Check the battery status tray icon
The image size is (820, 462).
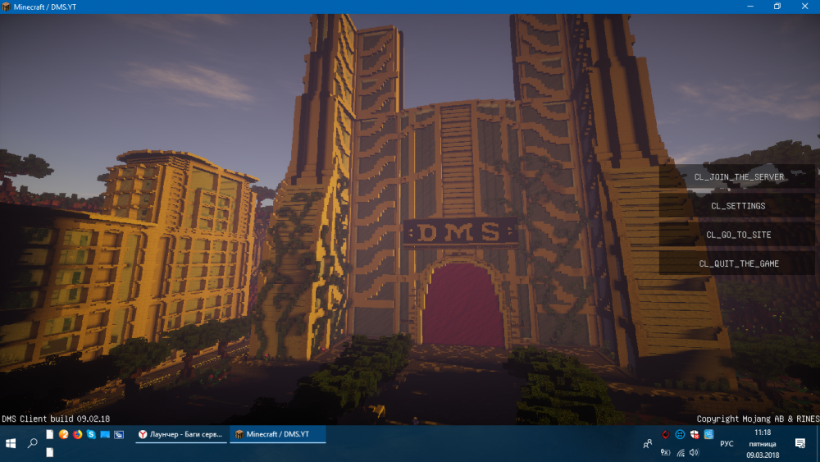tap(665, 453)
